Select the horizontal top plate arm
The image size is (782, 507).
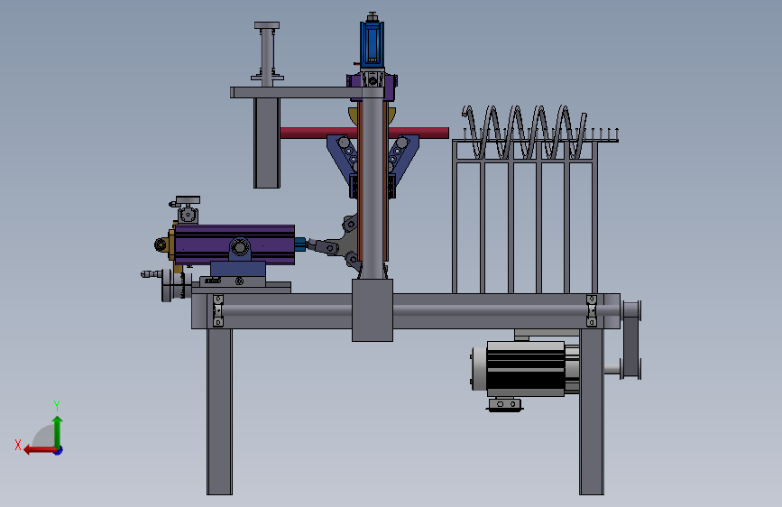click(307, 92)
